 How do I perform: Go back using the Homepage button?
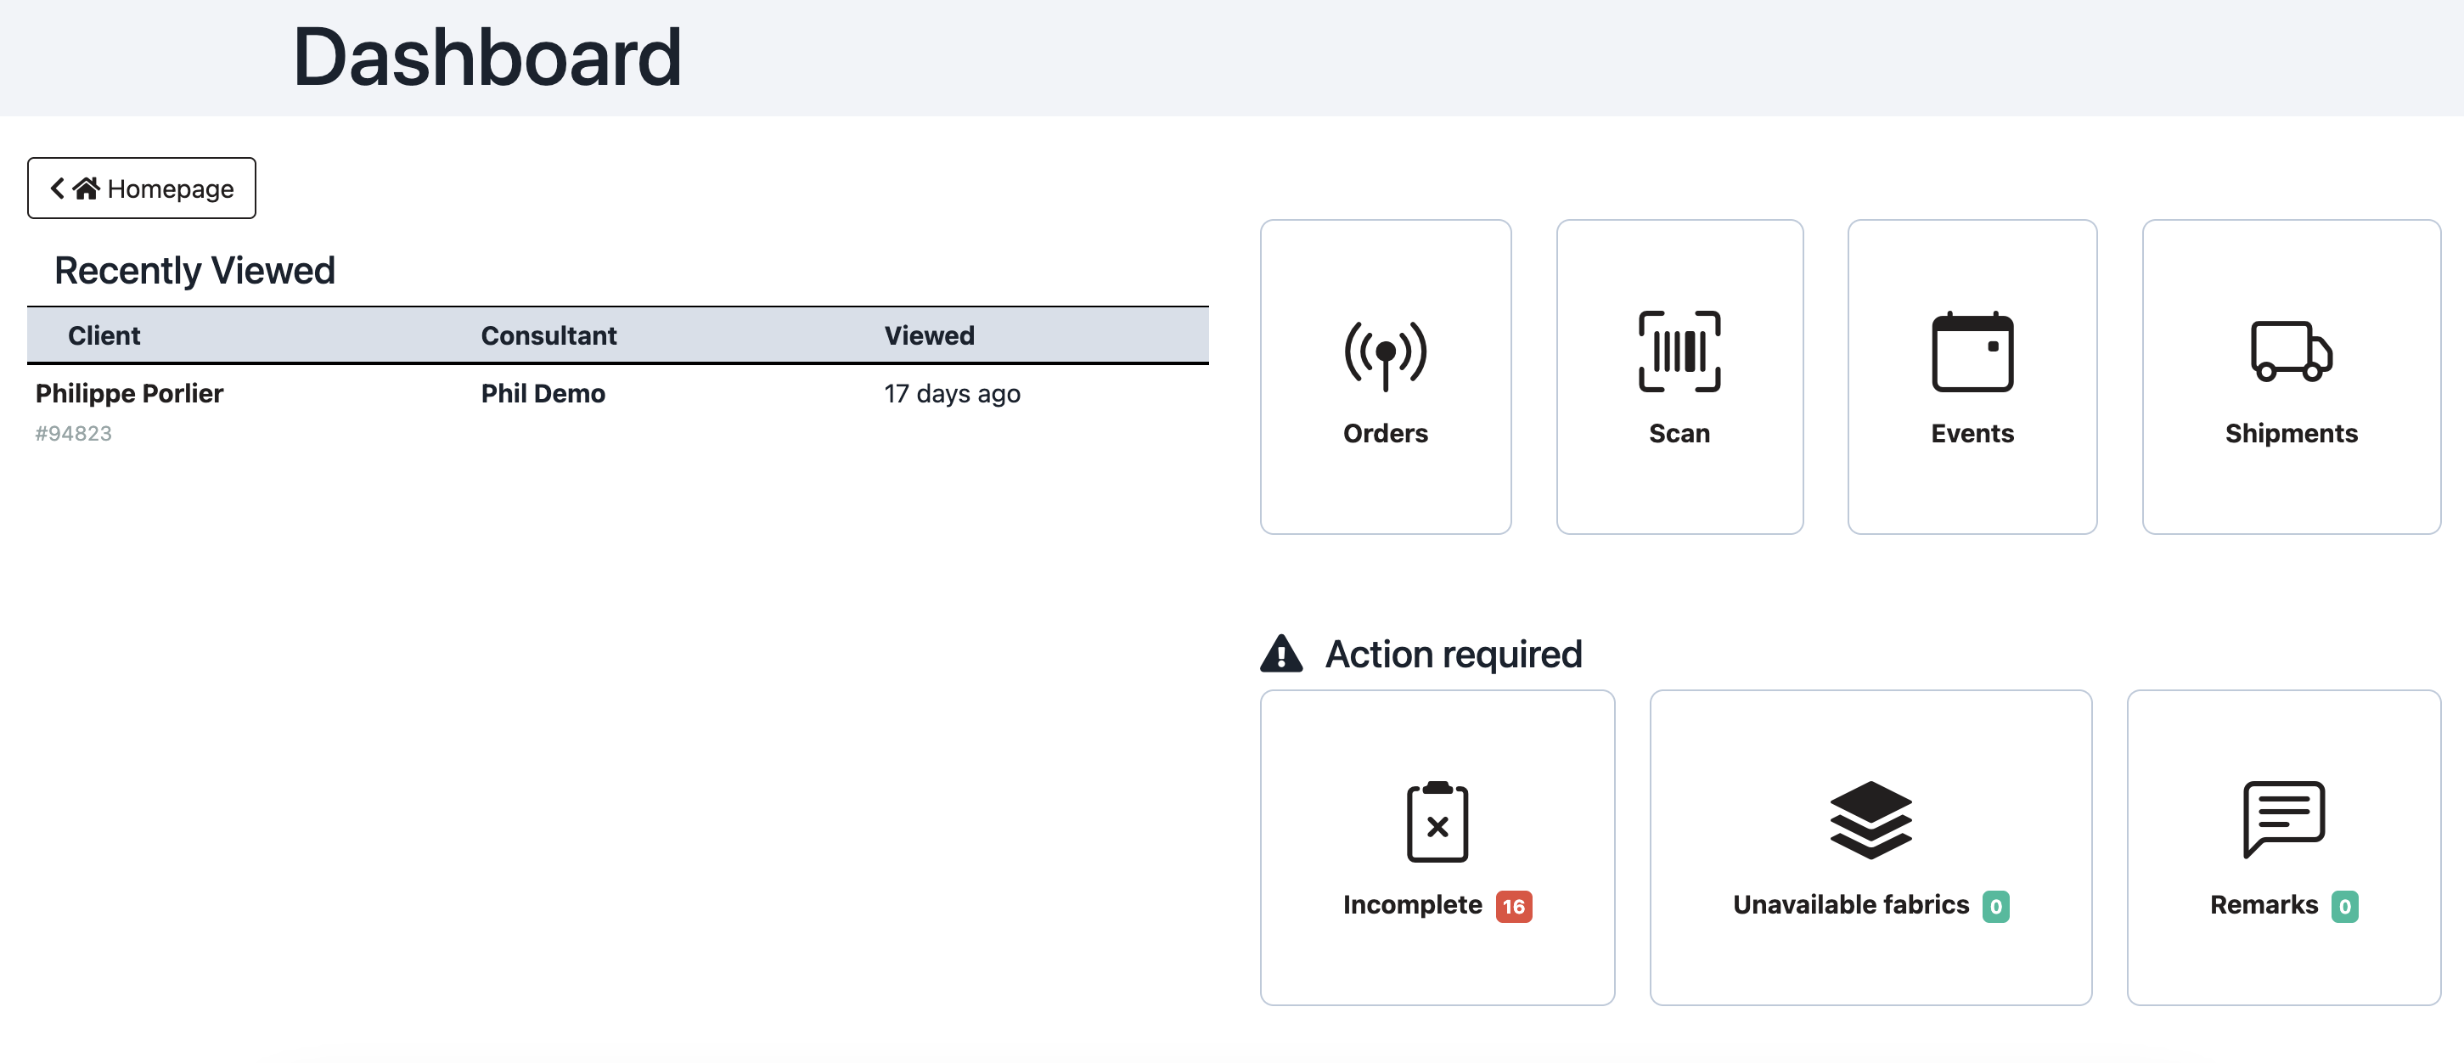click(x=142, y=188)
